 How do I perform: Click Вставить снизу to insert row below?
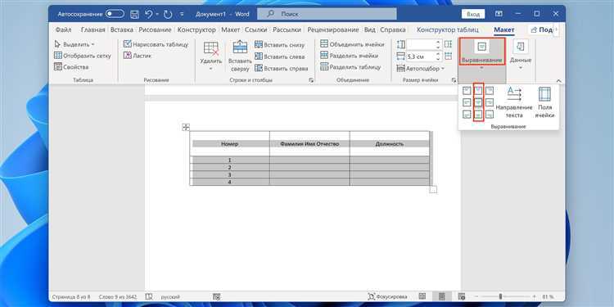tap(280, 45)
